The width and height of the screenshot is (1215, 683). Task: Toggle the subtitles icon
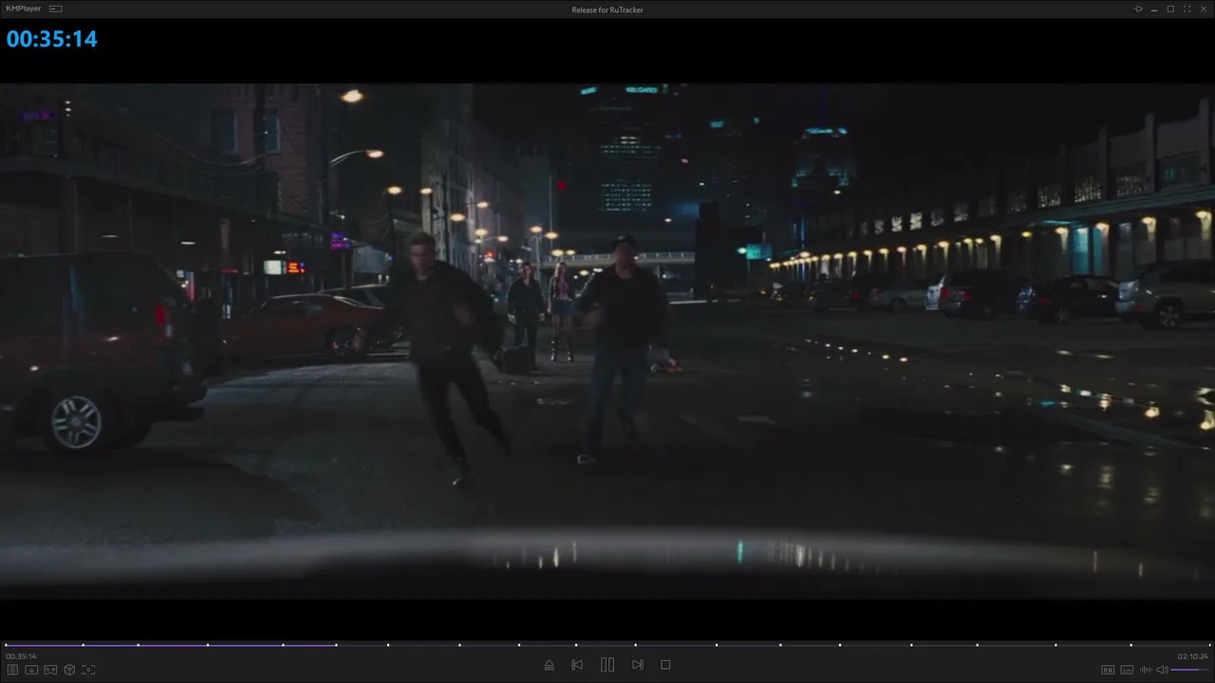[x=1127, y=670]
